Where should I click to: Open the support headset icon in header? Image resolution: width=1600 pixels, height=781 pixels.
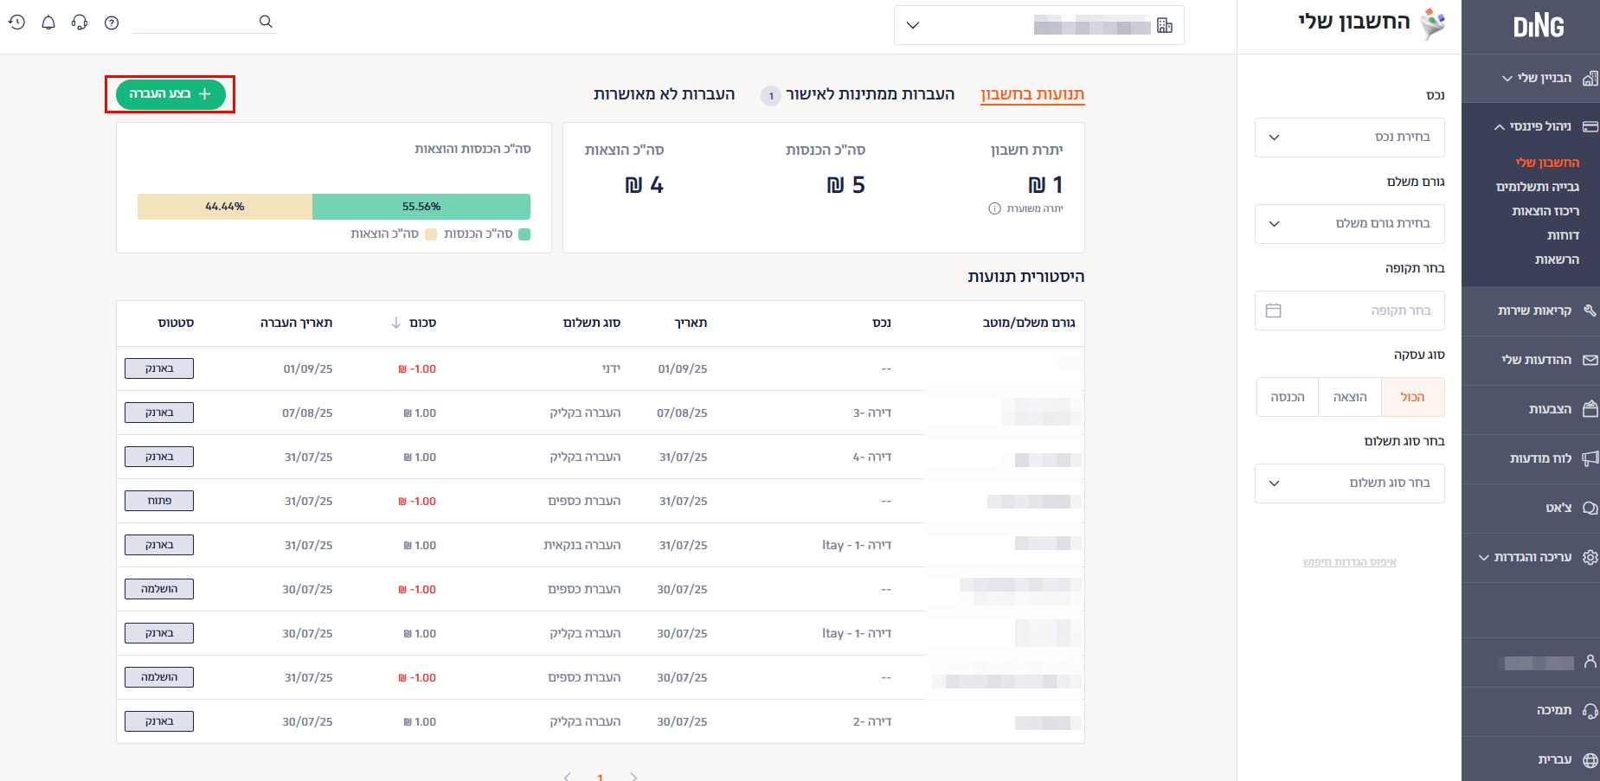click(x=80, y=22)
